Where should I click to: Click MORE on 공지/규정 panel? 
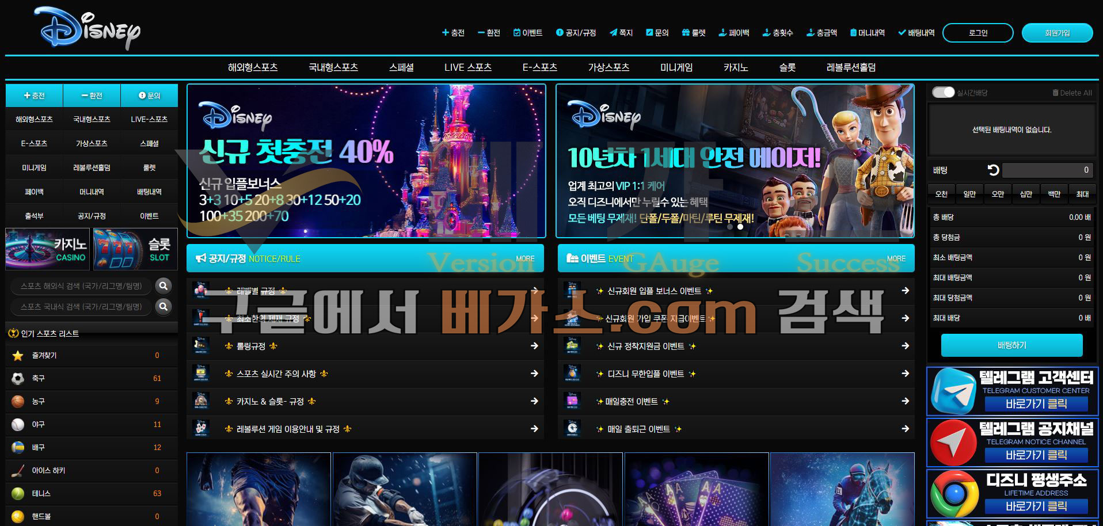click(525, 259)
